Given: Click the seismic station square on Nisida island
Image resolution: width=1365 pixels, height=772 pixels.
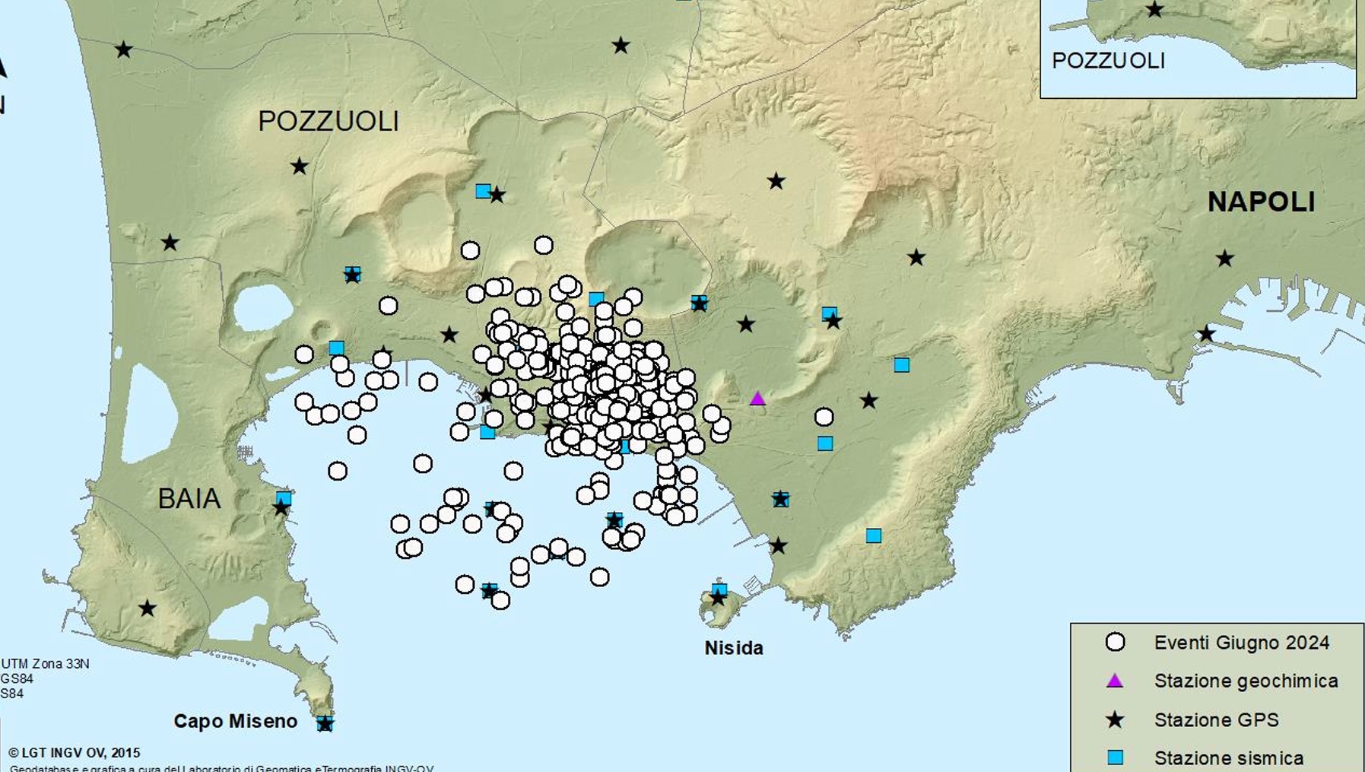Looking at the screenshot, I should pyautogui.click(x=719, y=589).
